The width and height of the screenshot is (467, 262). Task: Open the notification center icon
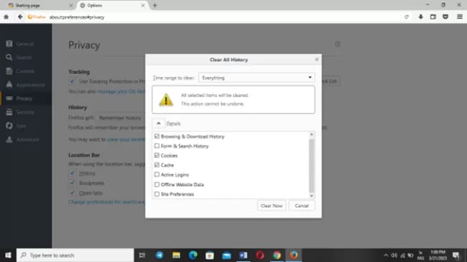(x=456, y=255)
